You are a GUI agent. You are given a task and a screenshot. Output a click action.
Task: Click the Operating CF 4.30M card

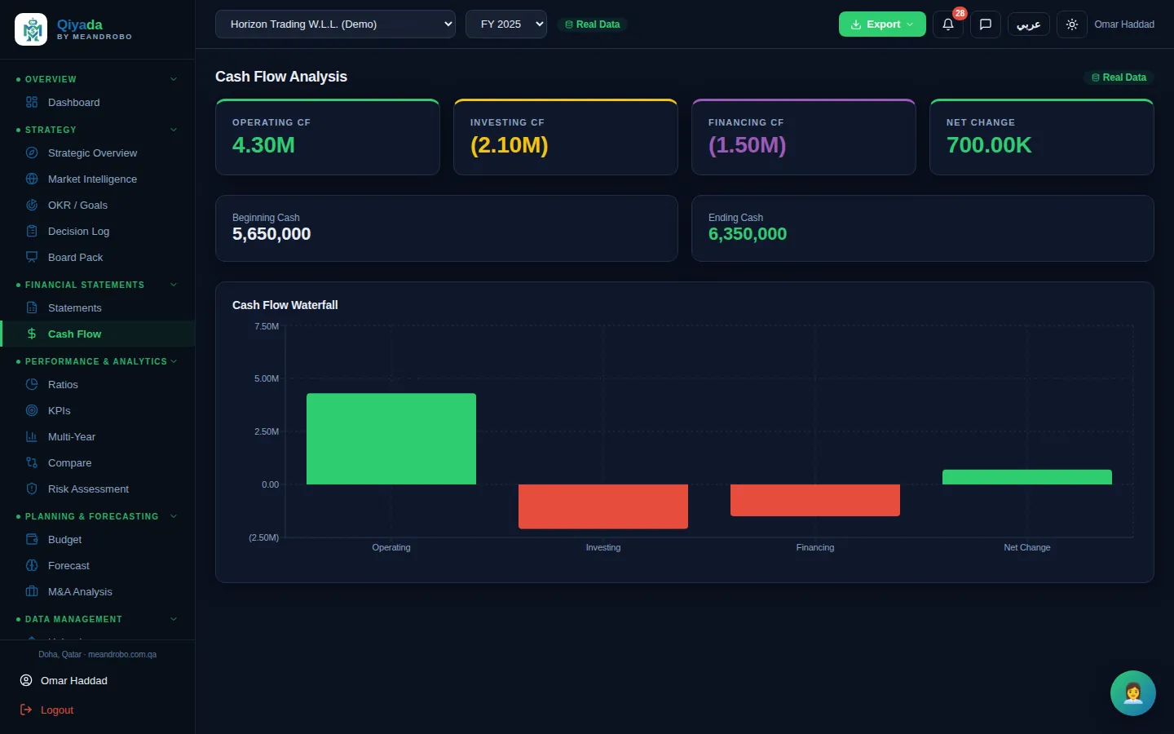point(328,137)
